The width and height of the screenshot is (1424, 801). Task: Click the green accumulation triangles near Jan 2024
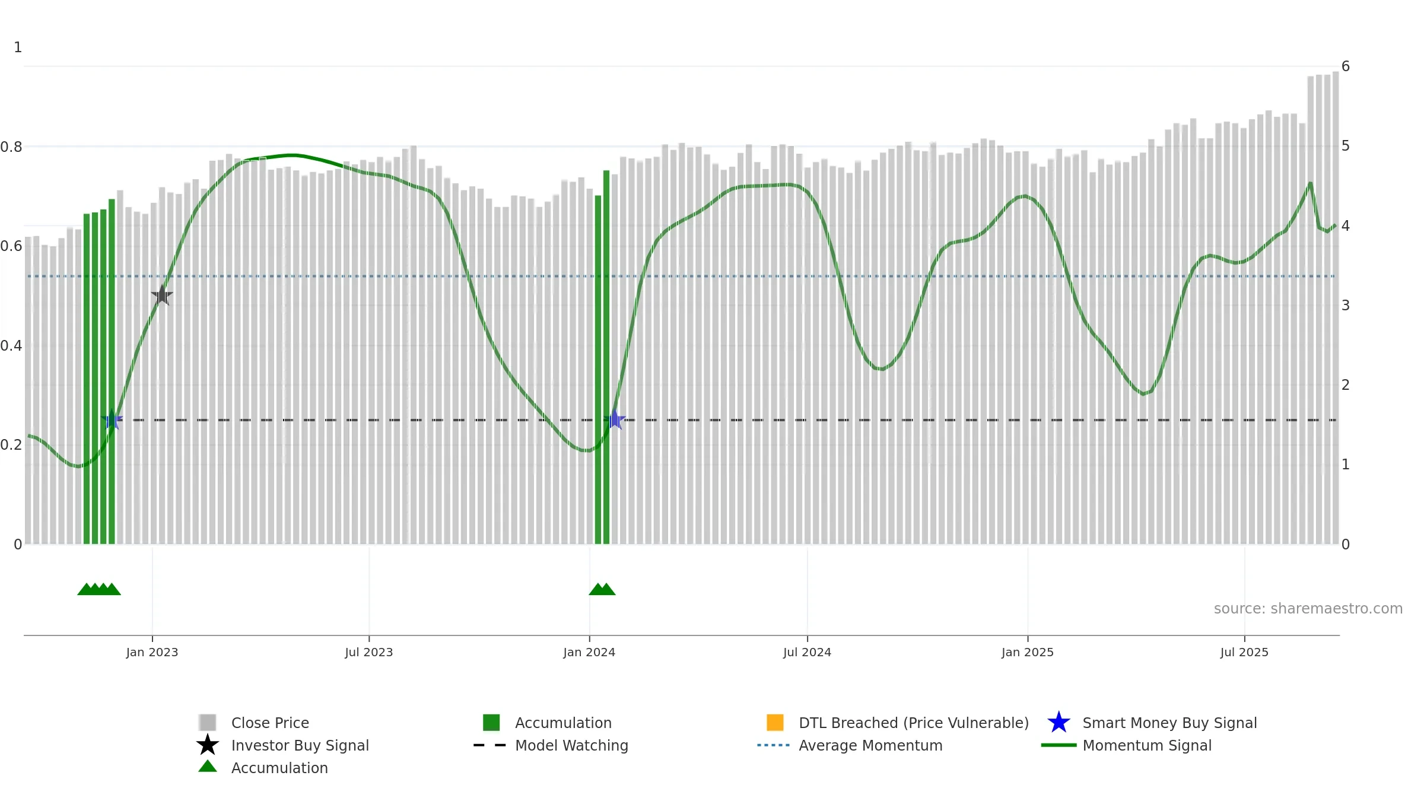click(x=602, y=589)
